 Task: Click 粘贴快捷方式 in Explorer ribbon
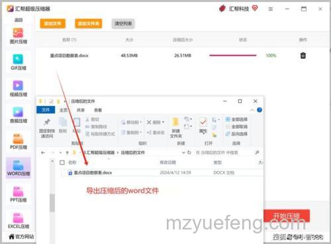point(100,134)
